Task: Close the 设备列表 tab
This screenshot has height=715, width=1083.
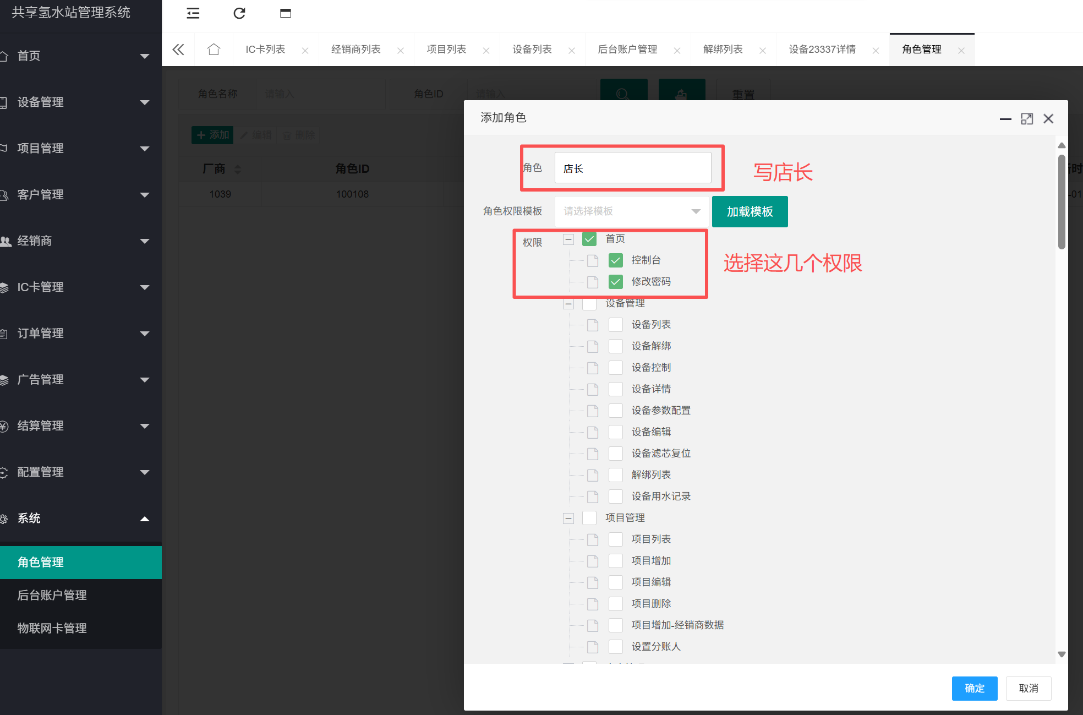Action: (x=572, y=51)
